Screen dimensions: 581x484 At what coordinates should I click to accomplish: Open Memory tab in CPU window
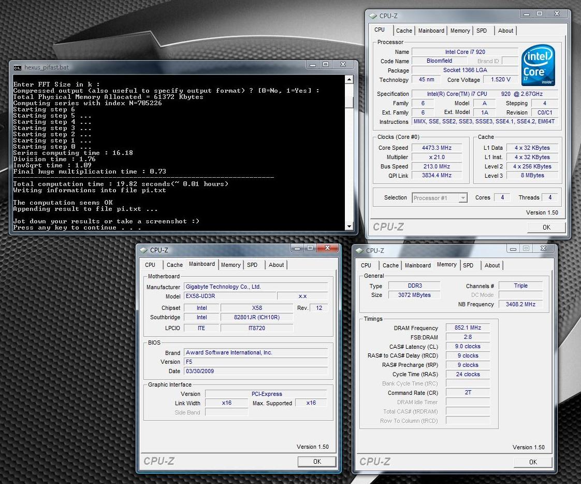tap(460, 31)
